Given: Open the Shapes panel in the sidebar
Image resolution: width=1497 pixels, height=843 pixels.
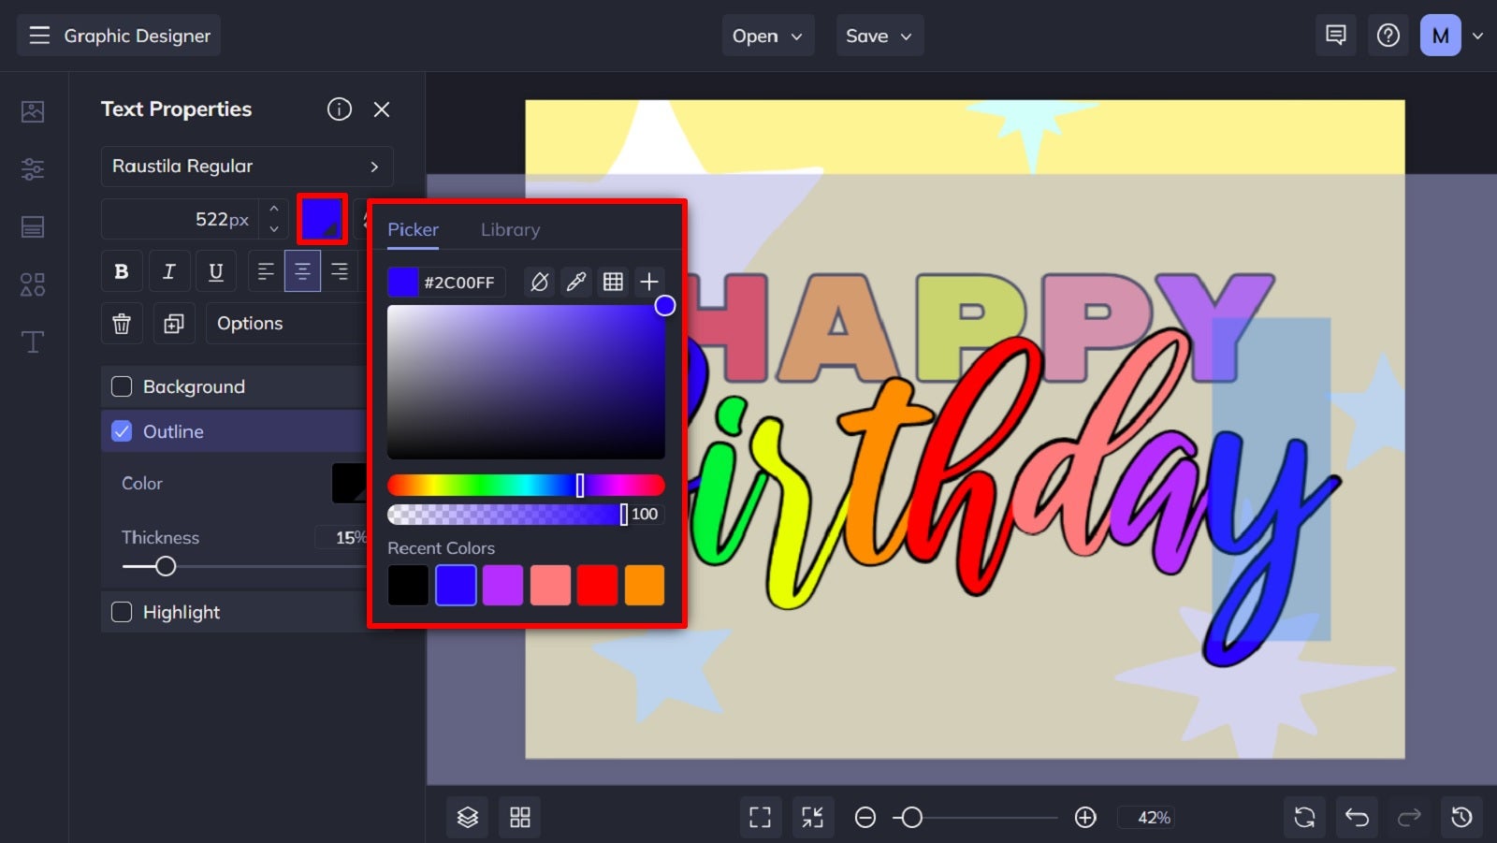Looking at the screenshot, I should click(x=33, y=284).
